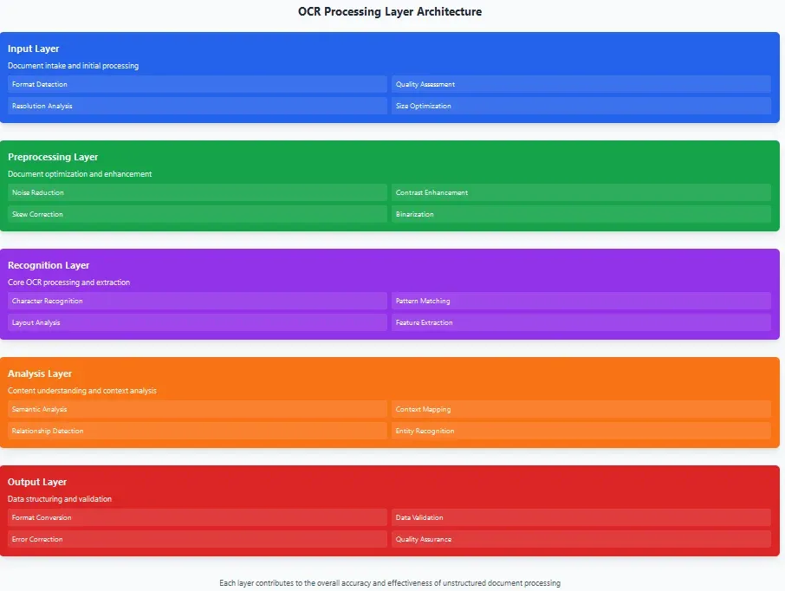Image resolution: width=785 pixels, height=591 pixels.
Task: Click the Size Optimization item
Action: [x=581, y=106]
